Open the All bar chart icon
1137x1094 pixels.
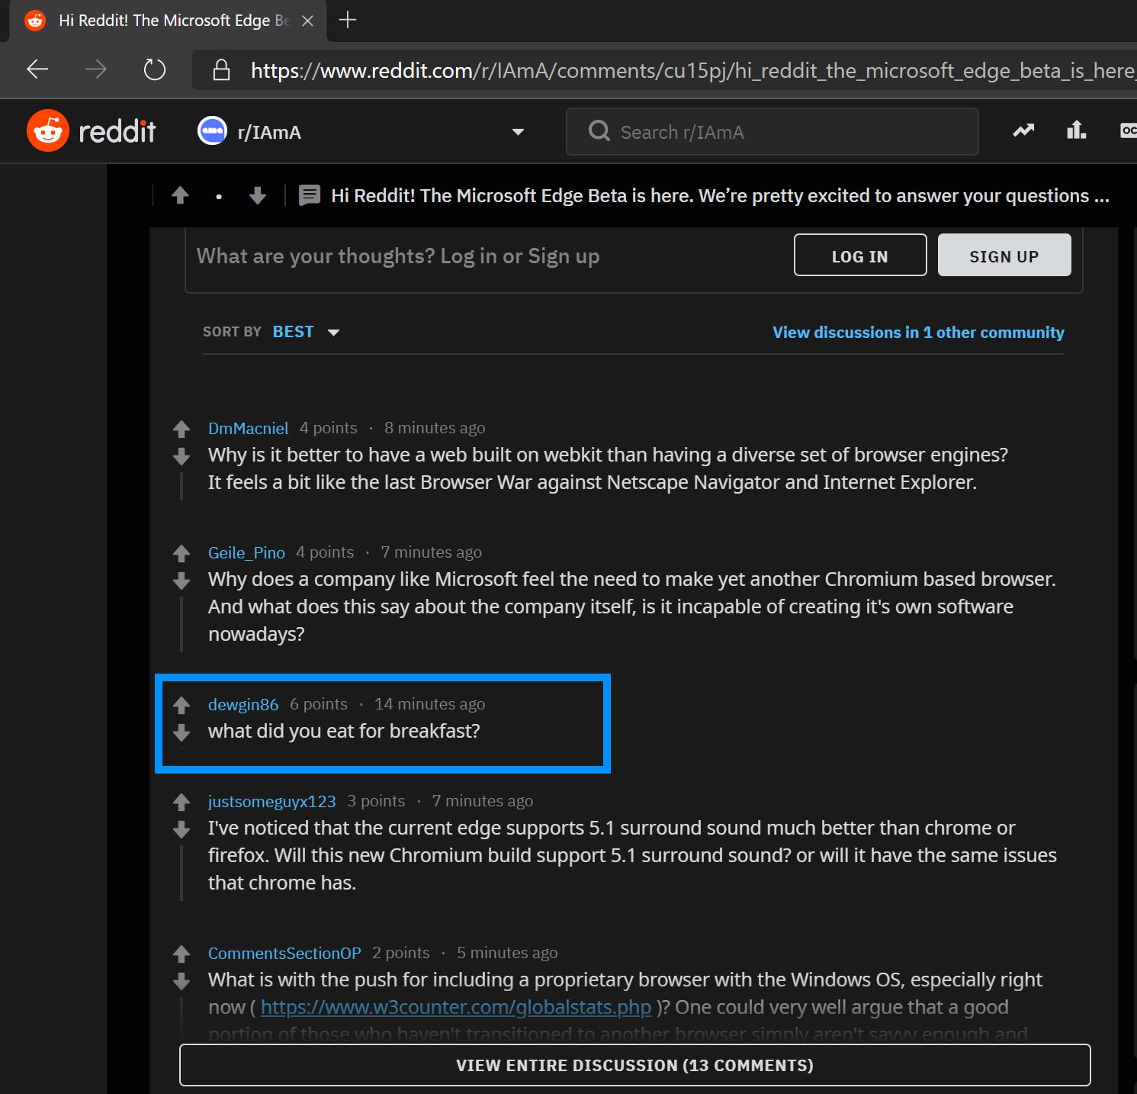pos(1076,130)
